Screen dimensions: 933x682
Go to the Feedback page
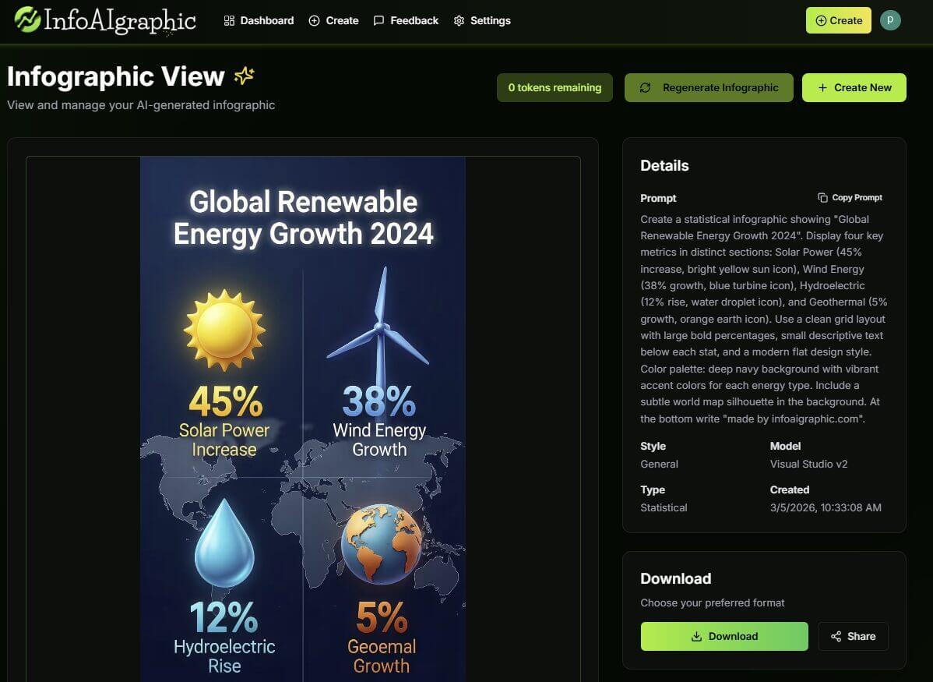point(406,20)
